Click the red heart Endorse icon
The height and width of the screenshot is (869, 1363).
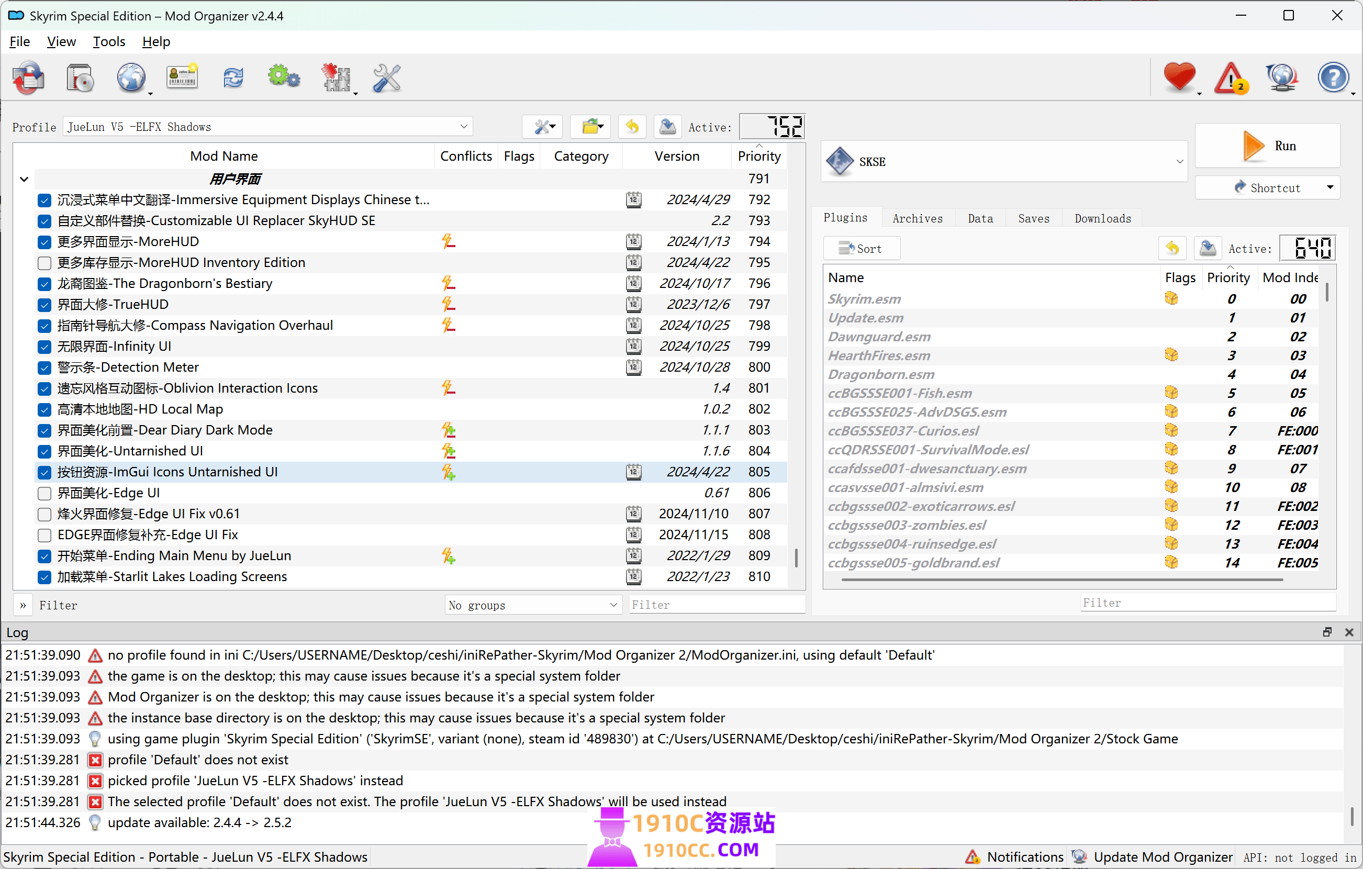click(x=1180, y=77)
